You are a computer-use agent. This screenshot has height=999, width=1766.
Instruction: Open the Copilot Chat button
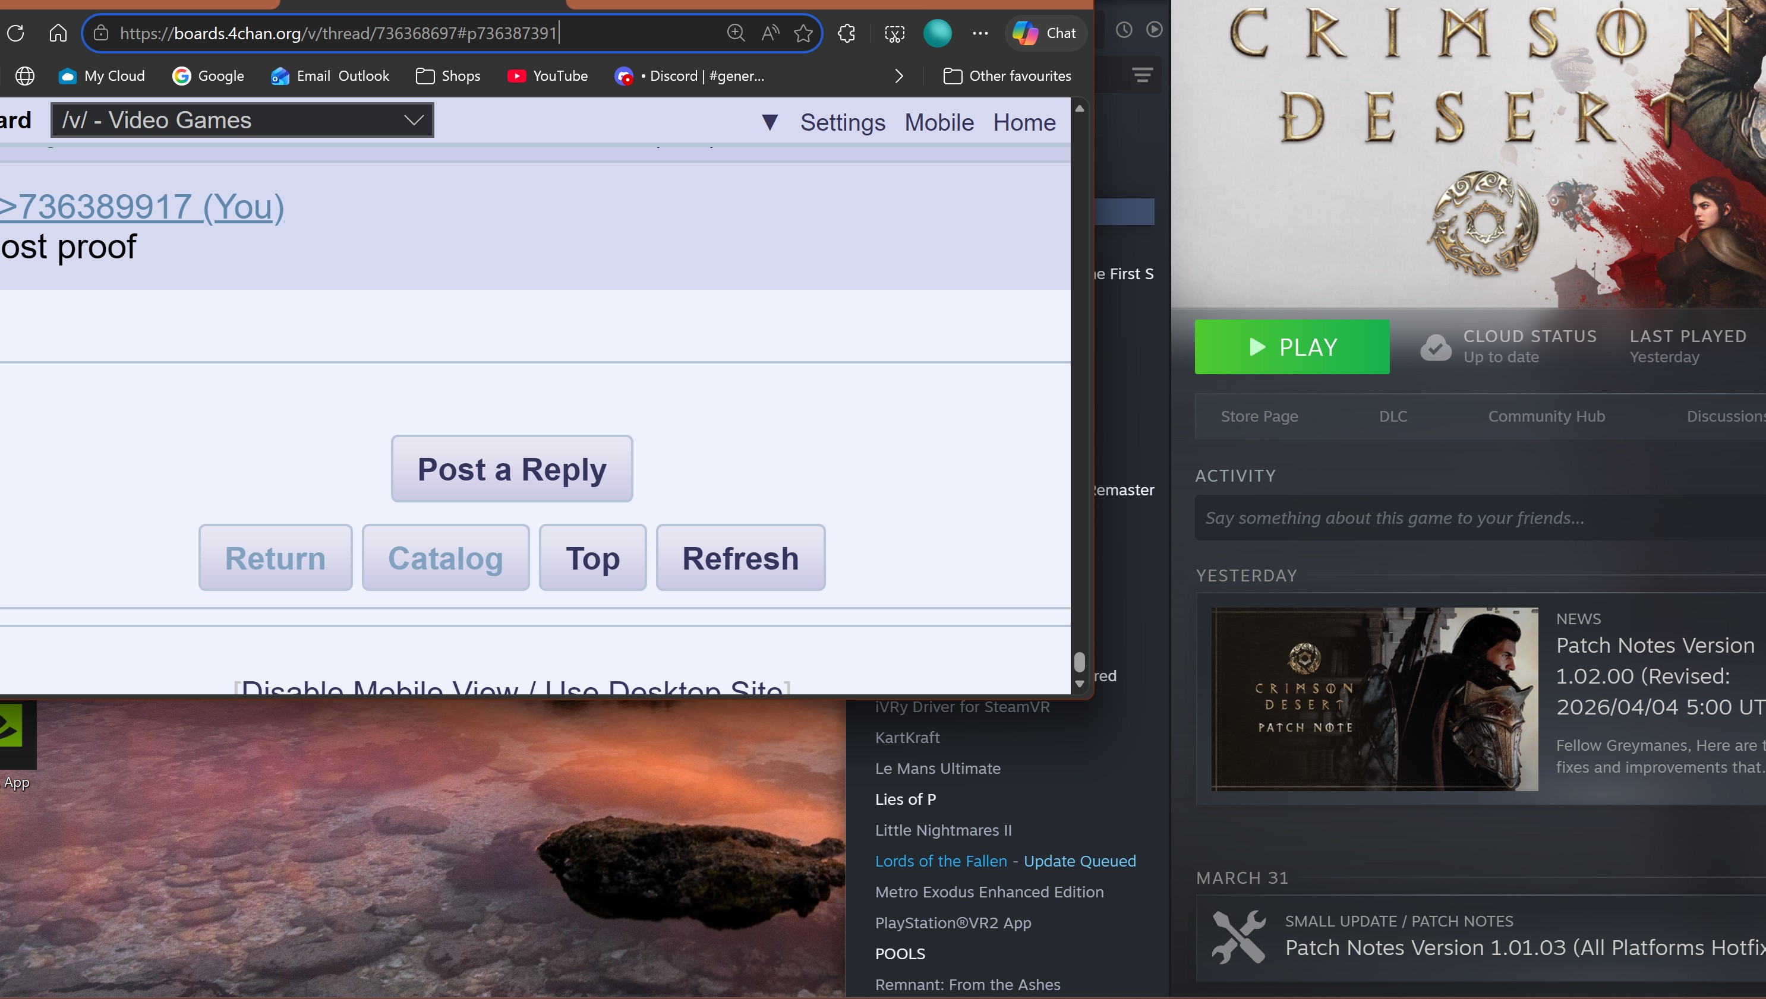[1045, 33]
